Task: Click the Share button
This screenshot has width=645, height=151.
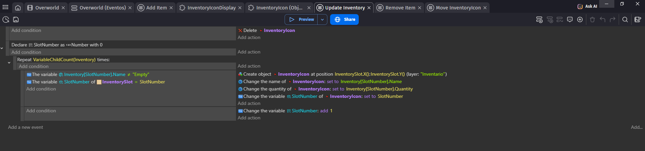Action: tap(344, 20)
